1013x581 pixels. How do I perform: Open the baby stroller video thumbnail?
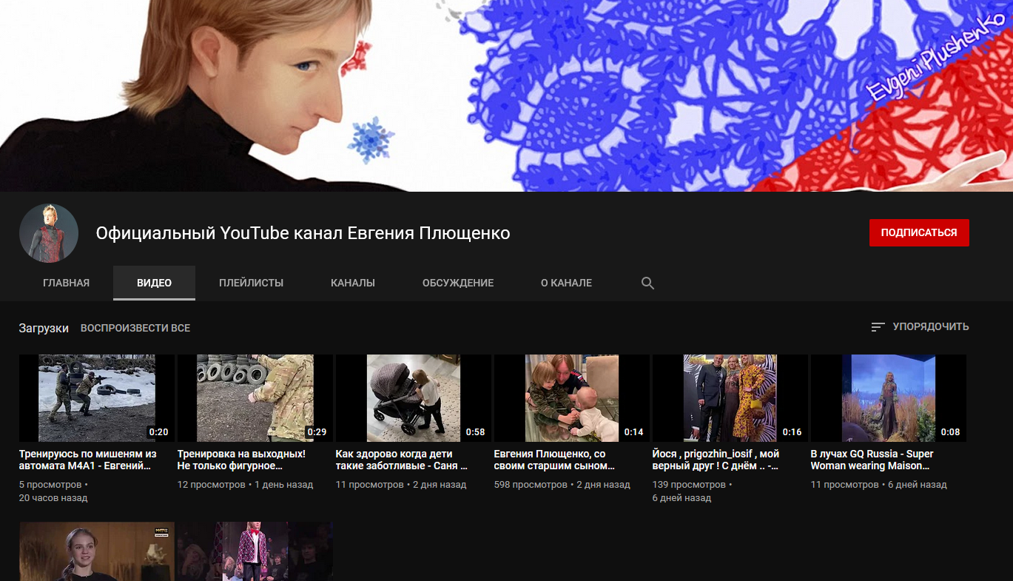click(x=413, y=398)
